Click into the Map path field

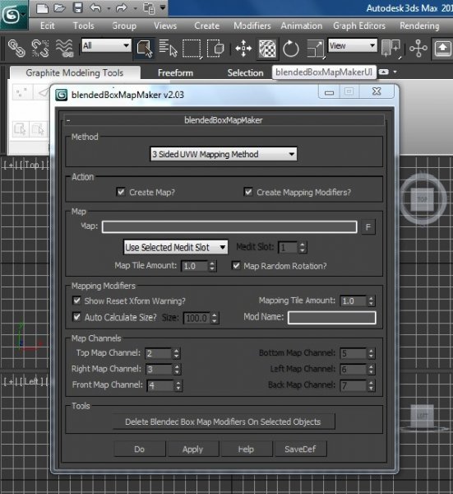tap(229, 227)
